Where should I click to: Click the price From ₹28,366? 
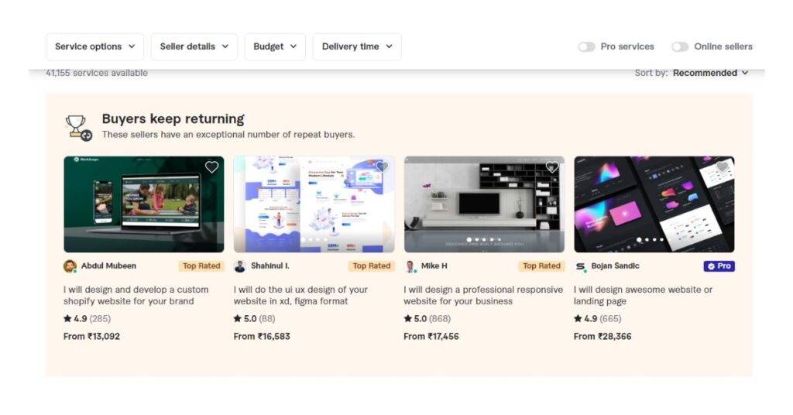[x=602, y=336]
